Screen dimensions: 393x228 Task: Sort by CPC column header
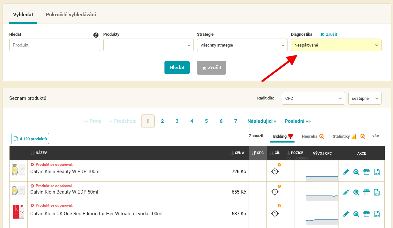coord(258,153)
